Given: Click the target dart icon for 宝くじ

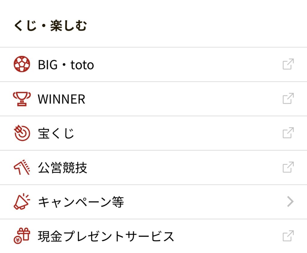Looking at the screenshot, I should point(22,133).
